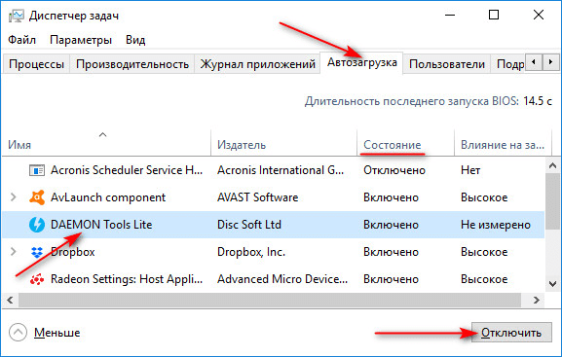Open the Вид menu
The width and height of the screenshot is (562, 357).
click(x=135, y=39)
